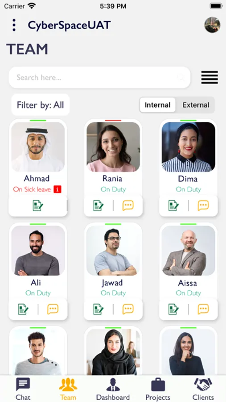
Task: Click the red info icon on Ahmad's card
Action: click(58, 189)
